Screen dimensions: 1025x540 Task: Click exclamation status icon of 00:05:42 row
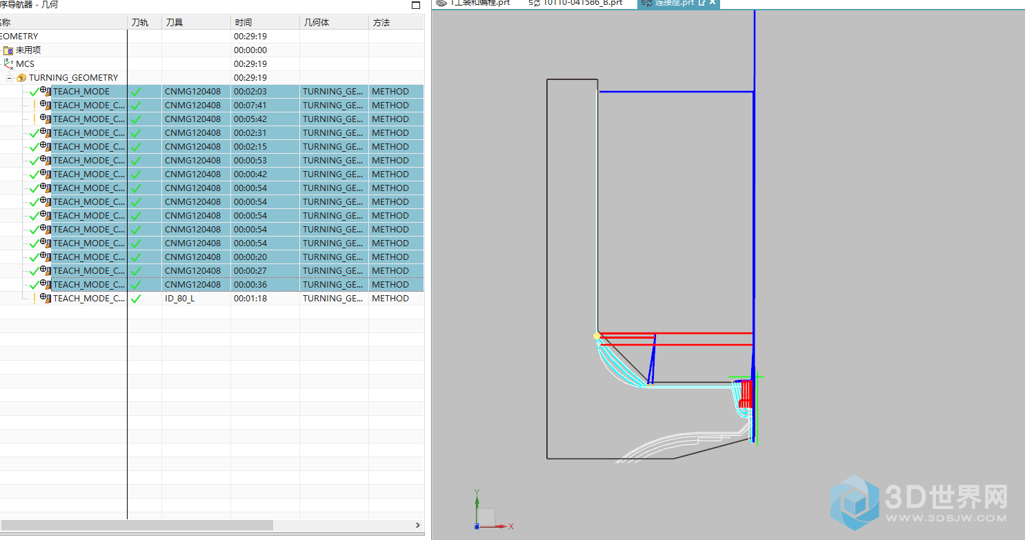pos(34,119)
